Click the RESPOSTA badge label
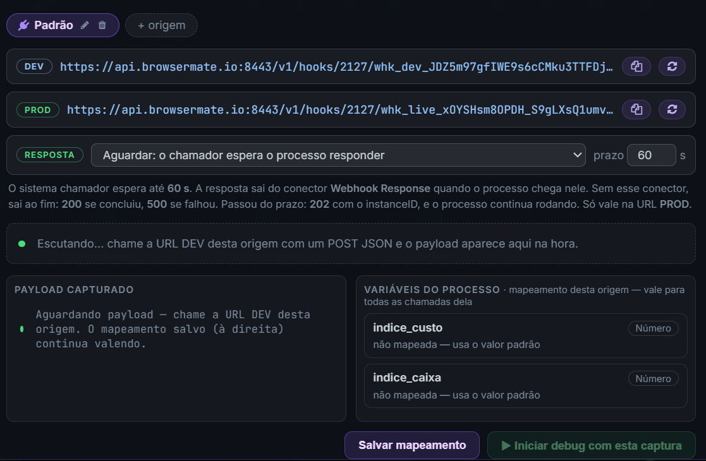 pos(49,155)
